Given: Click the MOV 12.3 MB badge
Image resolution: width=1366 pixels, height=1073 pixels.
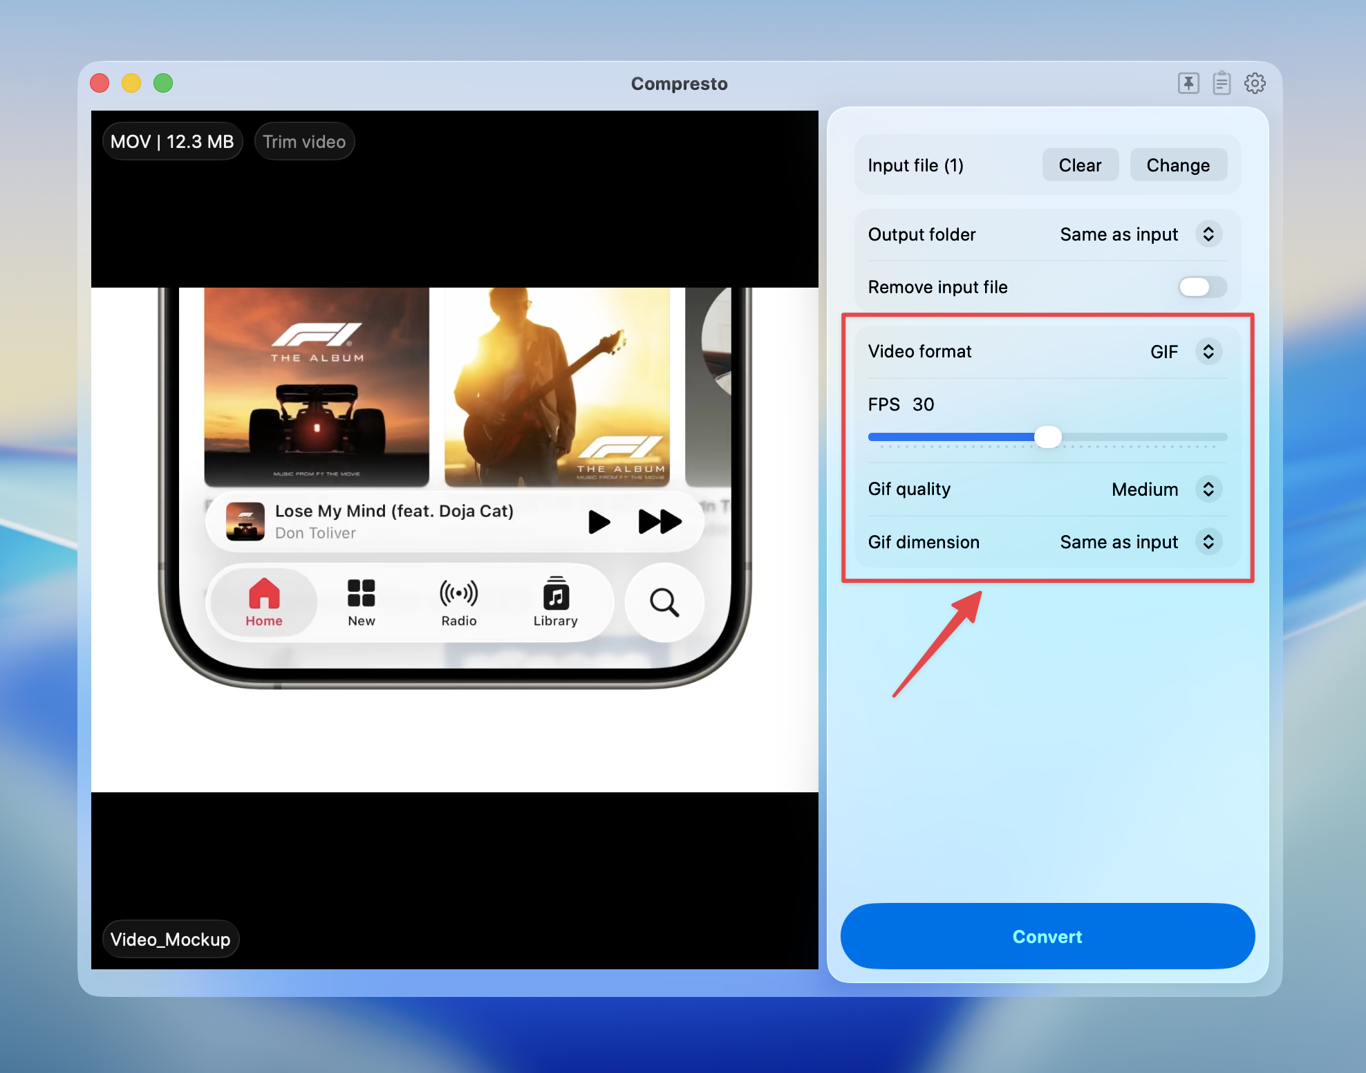Looking at the screenshot, I should 172,141.
